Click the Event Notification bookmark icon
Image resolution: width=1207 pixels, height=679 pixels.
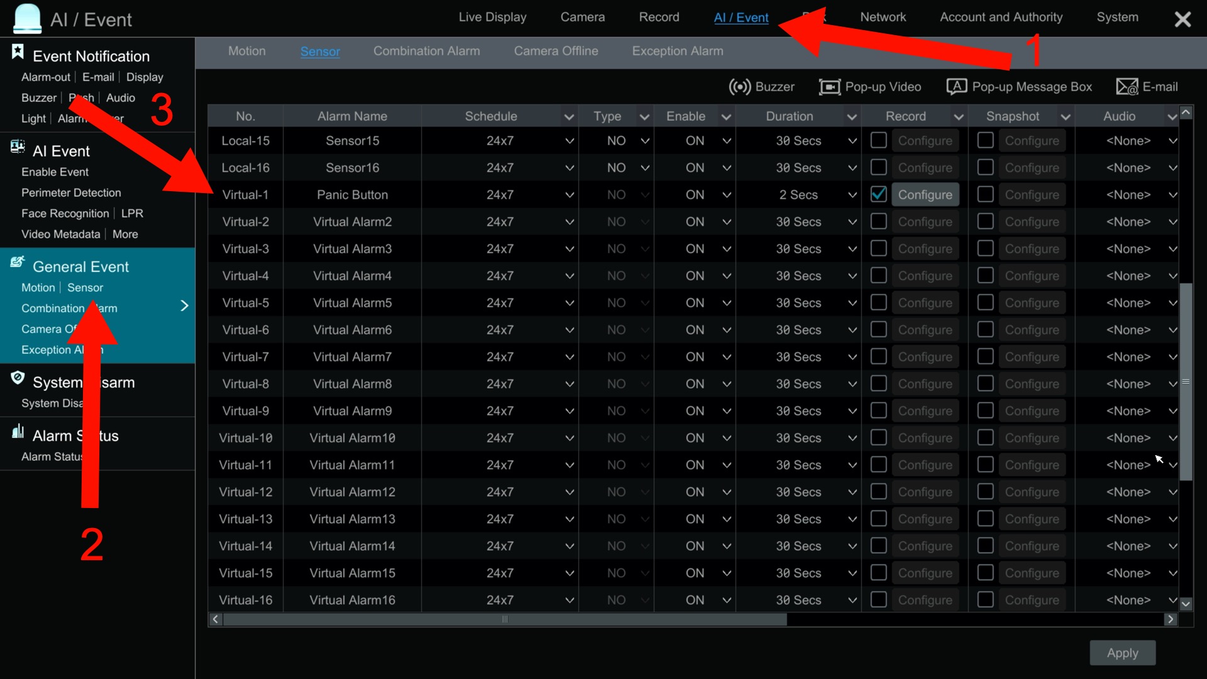[x=18, y=52]
